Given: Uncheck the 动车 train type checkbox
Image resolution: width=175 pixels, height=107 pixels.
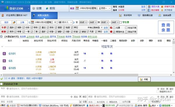Looking at the screenshot, I should [x=24, y=28].
